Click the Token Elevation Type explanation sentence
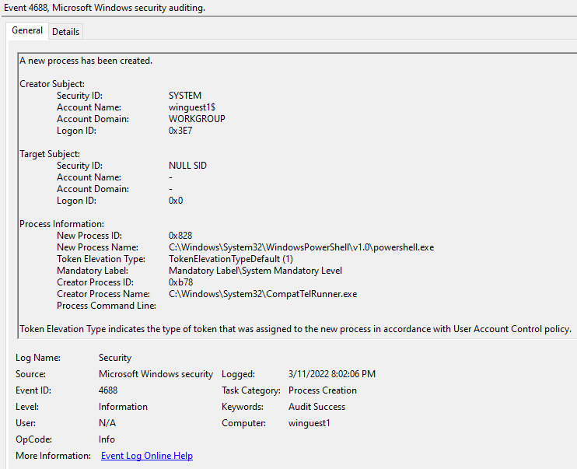The image size is (577, 469). 295,329
